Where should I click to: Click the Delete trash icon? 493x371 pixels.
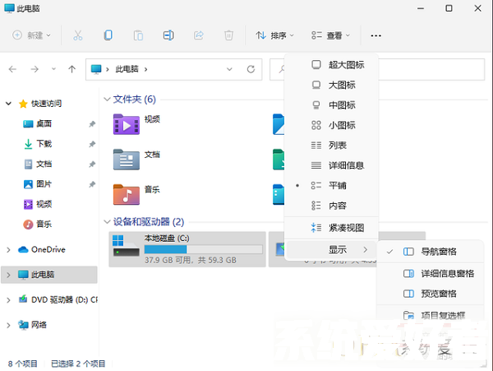(229, 35)
